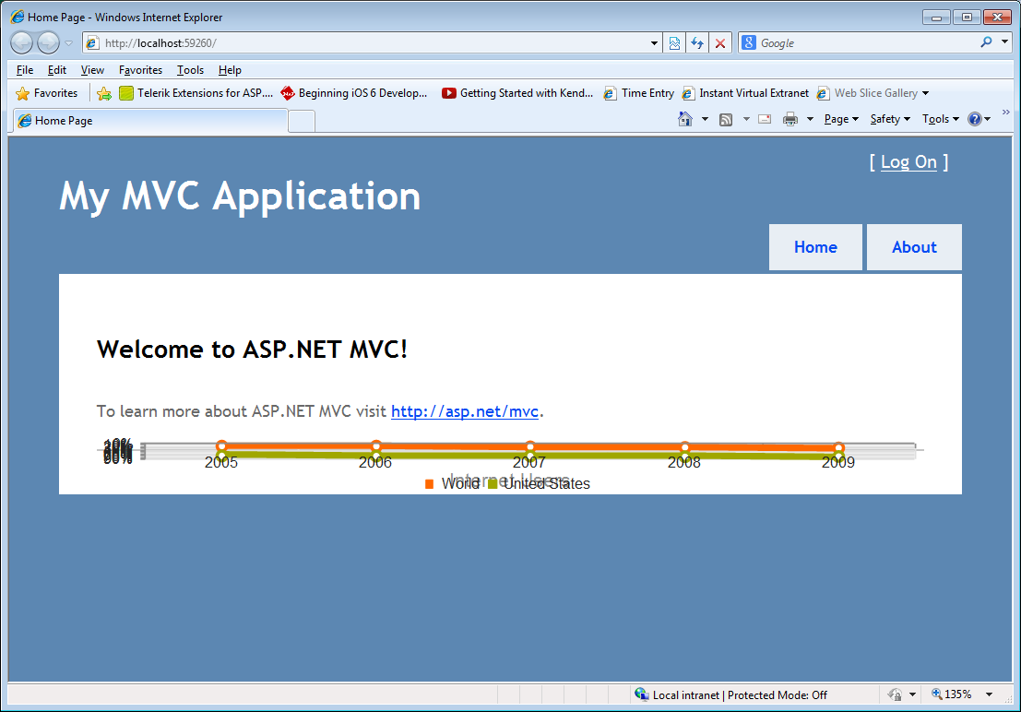Click the Print icon in command bar
The height and width of the screenshot is (712, 1021).
point(789,119)
